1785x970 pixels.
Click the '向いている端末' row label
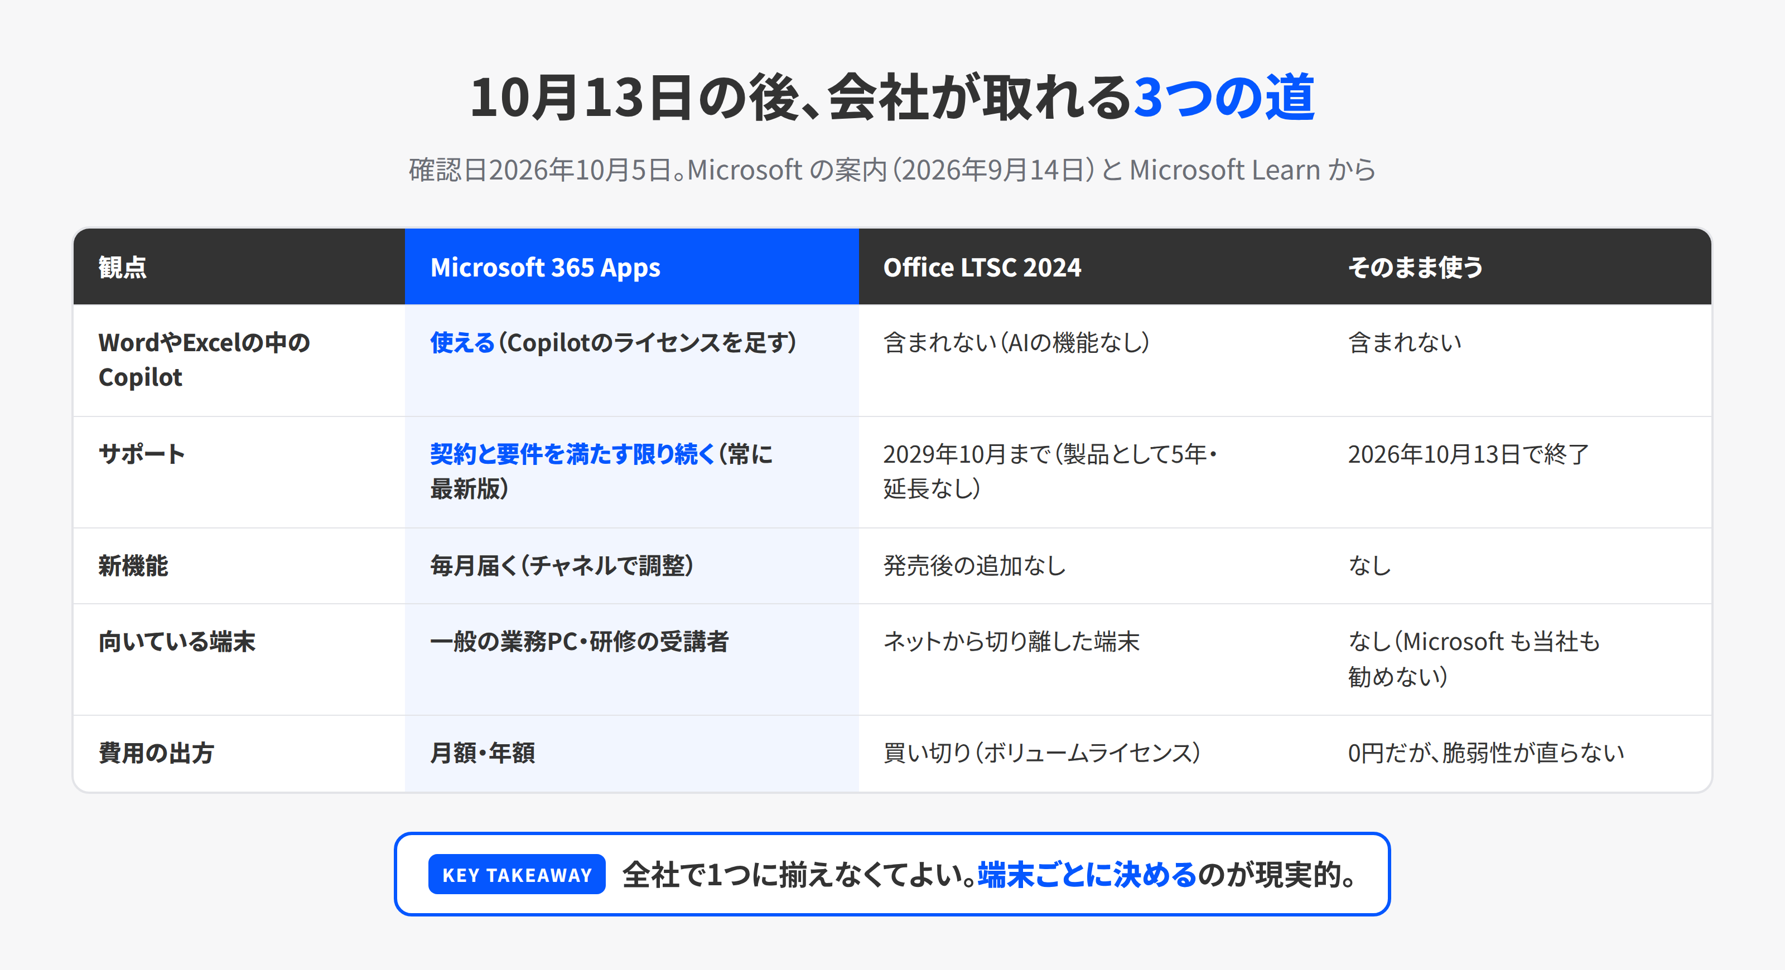click(239, 659)
